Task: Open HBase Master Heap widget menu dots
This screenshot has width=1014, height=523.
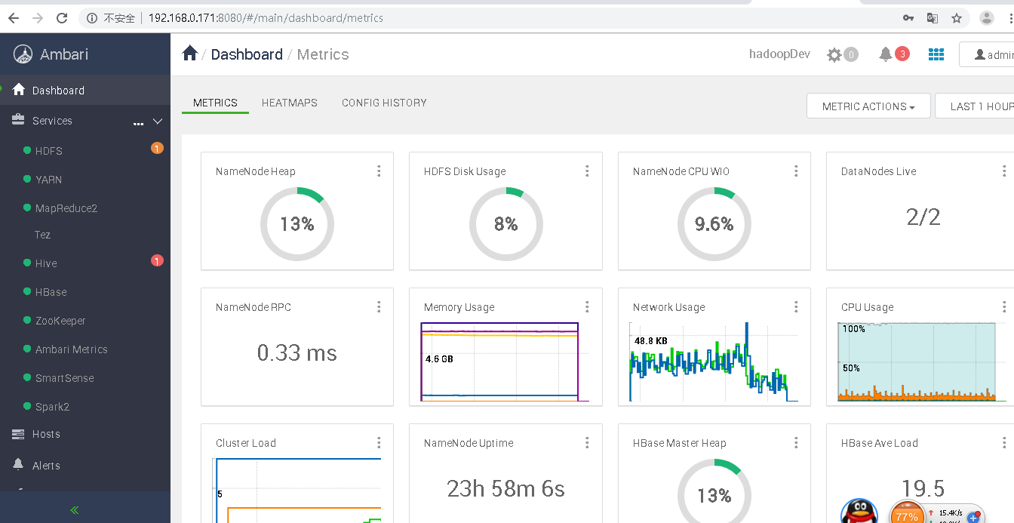Action: pos(796,443)
